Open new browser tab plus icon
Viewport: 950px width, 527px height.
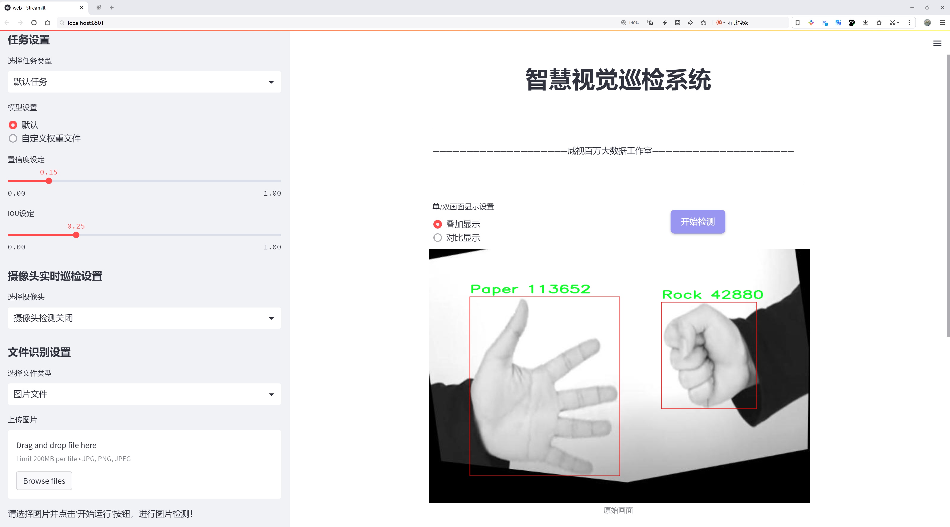coord(112,7)
